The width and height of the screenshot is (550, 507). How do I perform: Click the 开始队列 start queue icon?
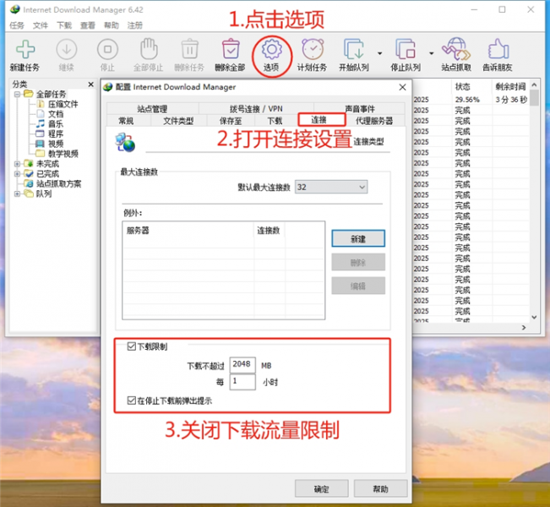click(x=353, y=49)
